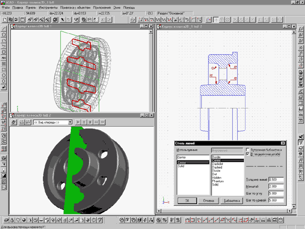The width and height of the screenshot is (305, 229).
Task: Click the camera snapshot icon in 3D window
Action: pos(22,122)
